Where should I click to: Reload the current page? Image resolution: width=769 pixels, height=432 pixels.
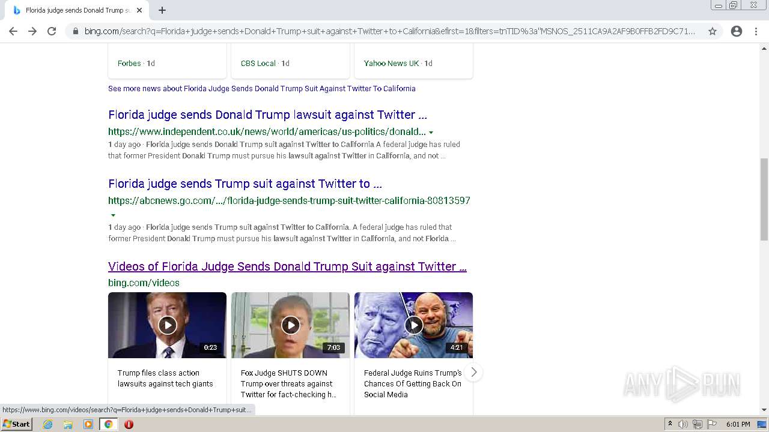52,31
